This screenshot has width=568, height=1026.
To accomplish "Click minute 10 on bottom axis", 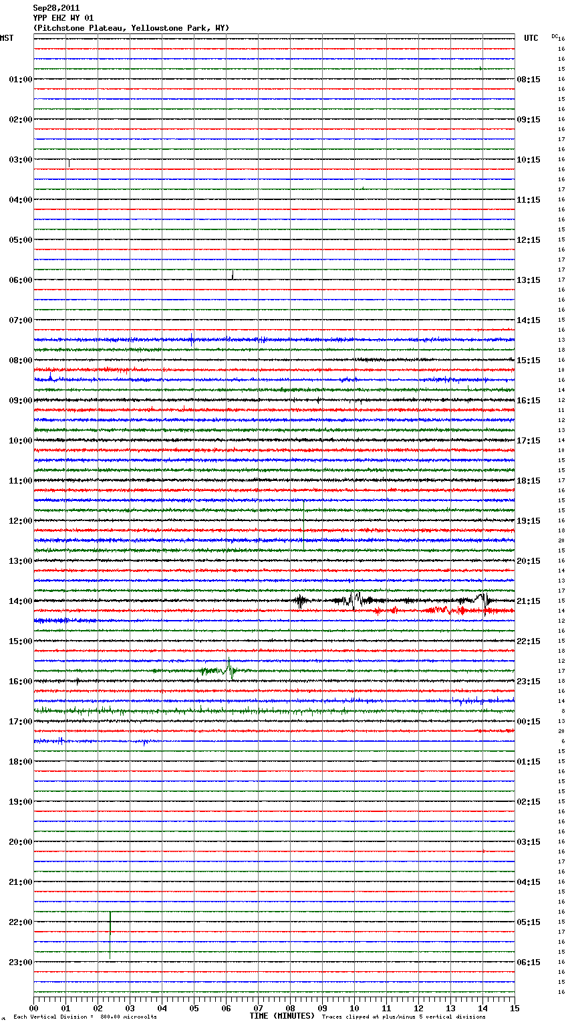I will click(x=355, y=1008).
